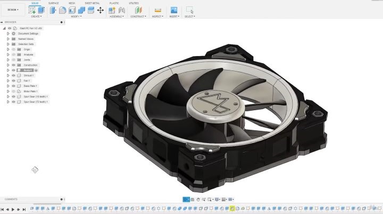Click the Create Sketch icon

[32, 10]
